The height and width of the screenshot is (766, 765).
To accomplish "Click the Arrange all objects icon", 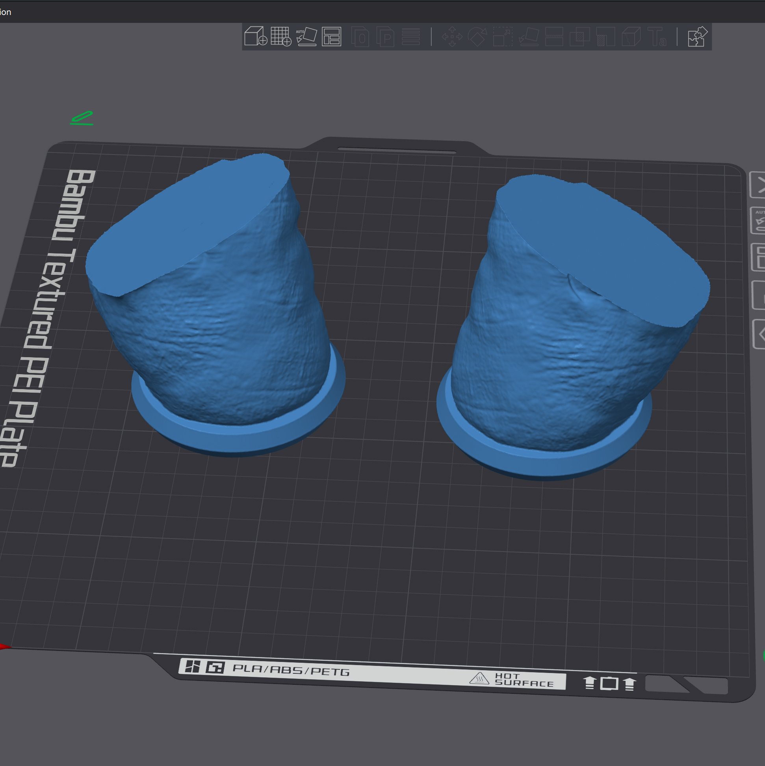I will coord(331,37).
